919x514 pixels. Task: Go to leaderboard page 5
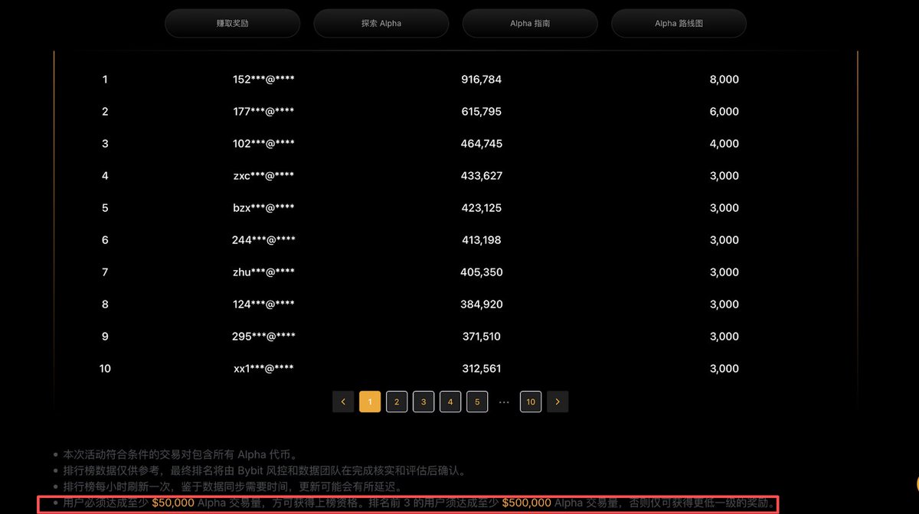pyautogui.click(x=477, y=402)
